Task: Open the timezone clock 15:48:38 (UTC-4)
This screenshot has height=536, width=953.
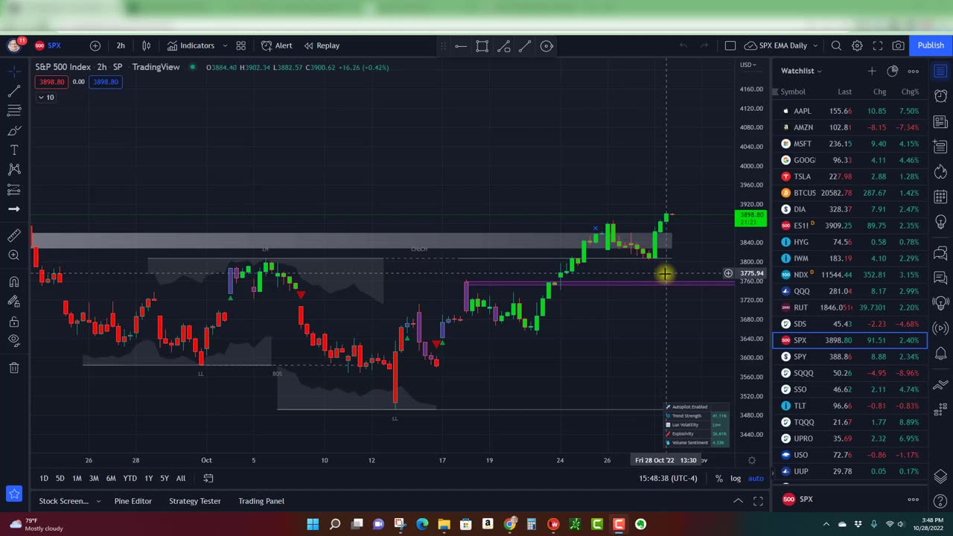Action: (668, 479)
